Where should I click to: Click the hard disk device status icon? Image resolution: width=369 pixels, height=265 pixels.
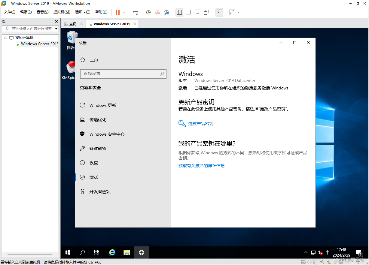303,262
